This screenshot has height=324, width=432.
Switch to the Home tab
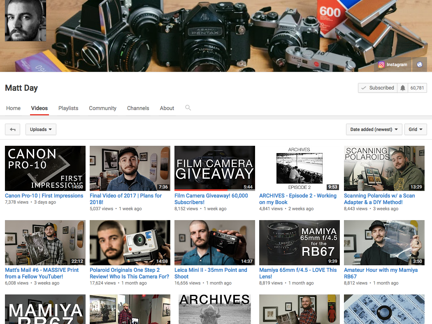13,108
